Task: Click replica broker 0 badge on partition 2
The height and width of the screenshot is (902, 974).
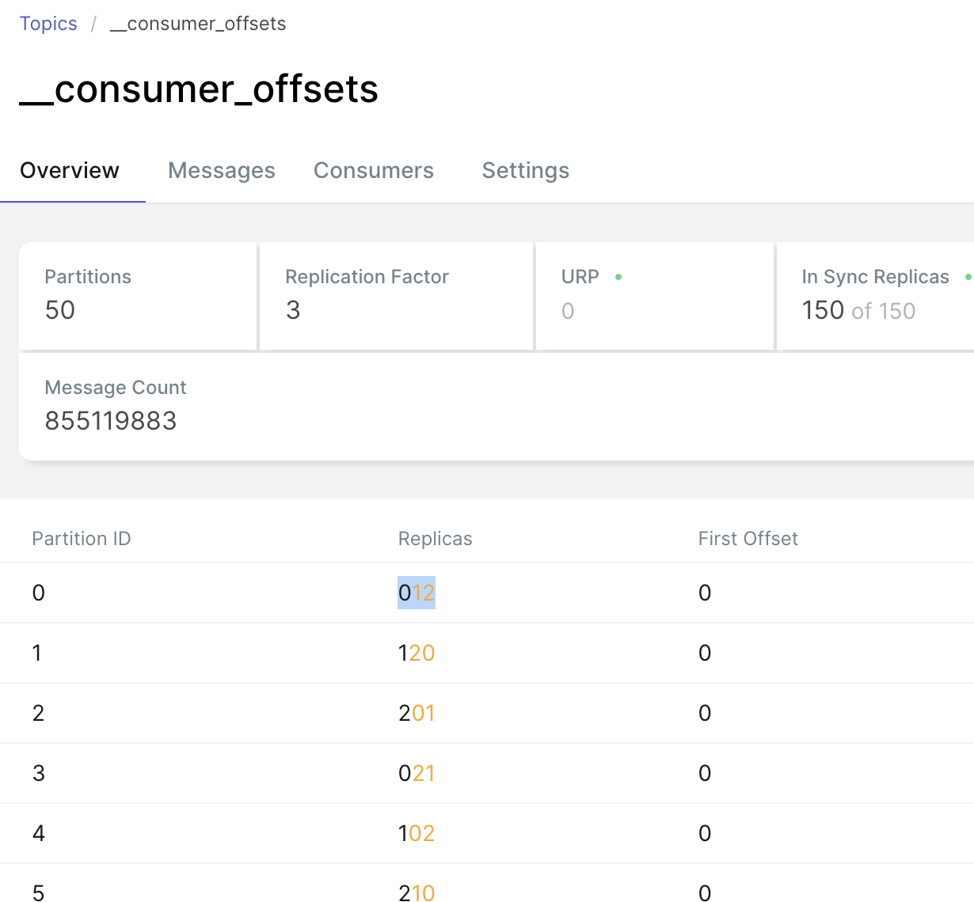Action: point(415,713)
